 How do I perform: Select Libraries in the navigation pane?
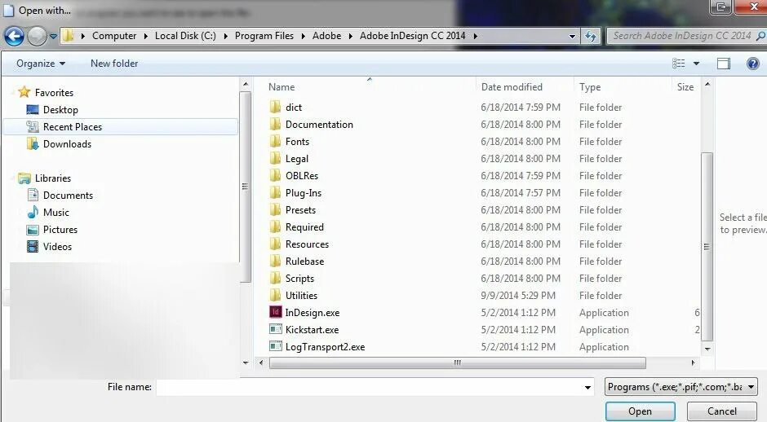tap(53, 178)
